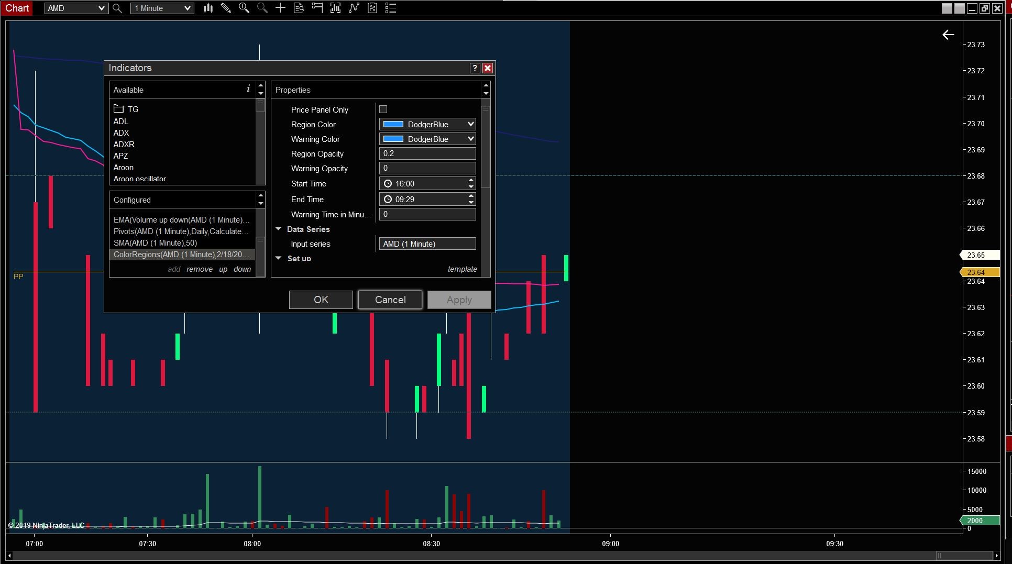Select ADL in the Available list

point(121,121)
